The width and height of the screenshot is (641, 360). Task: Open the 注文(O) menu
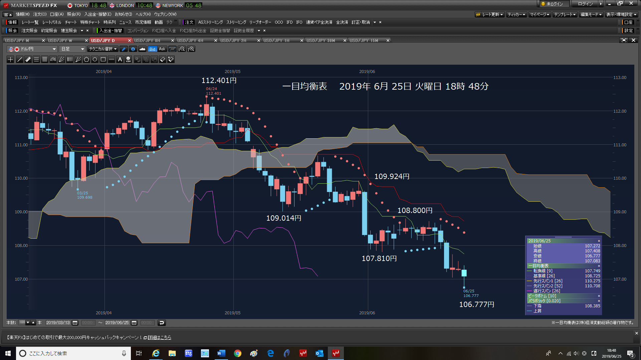(40, 14)
